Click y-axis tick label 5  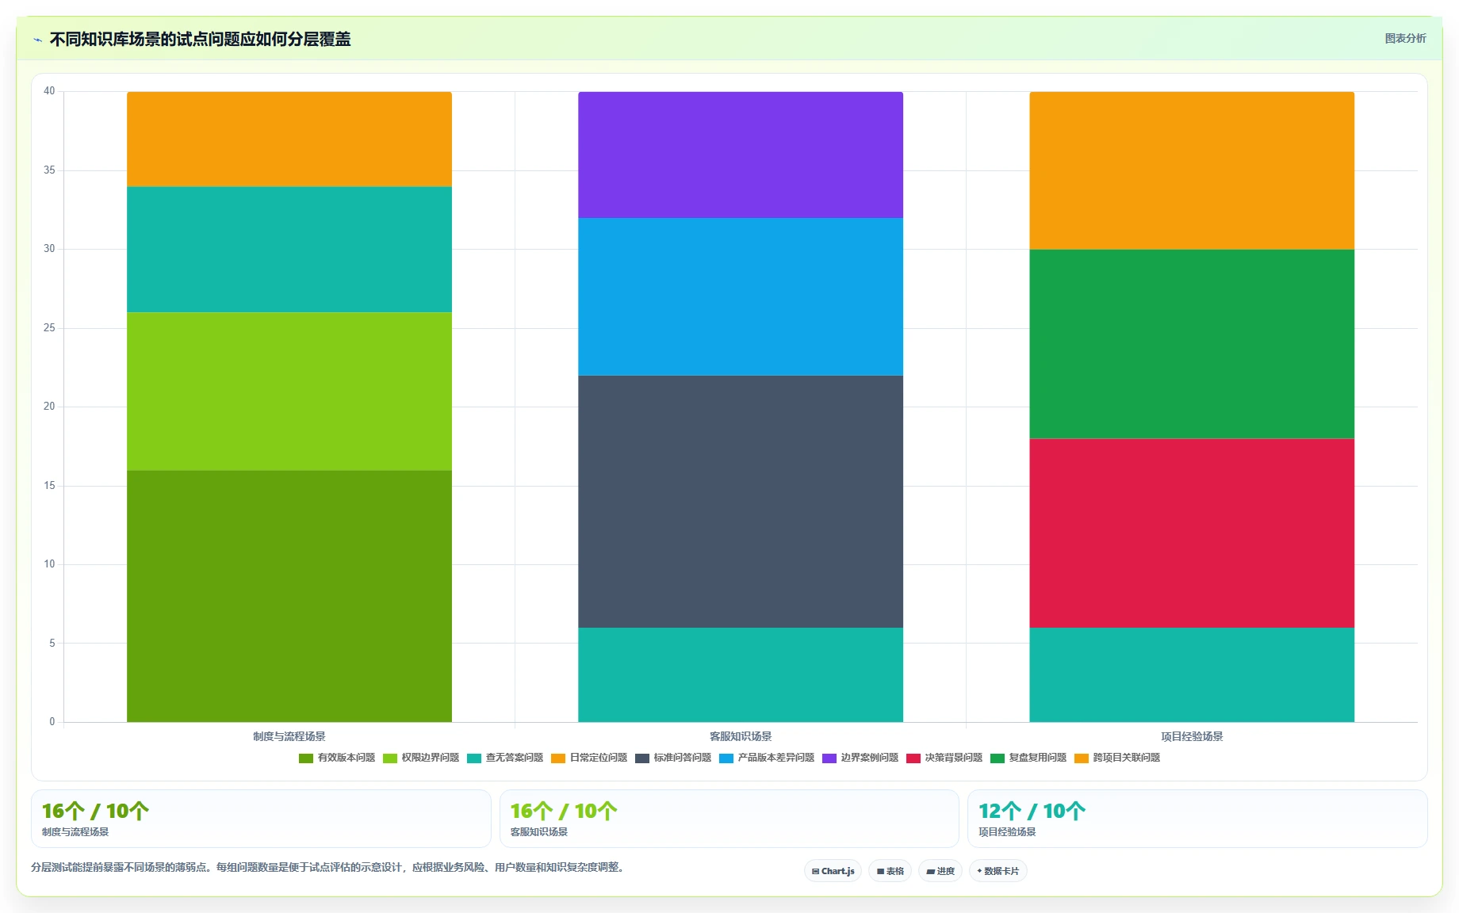click(x=52, y=644)
